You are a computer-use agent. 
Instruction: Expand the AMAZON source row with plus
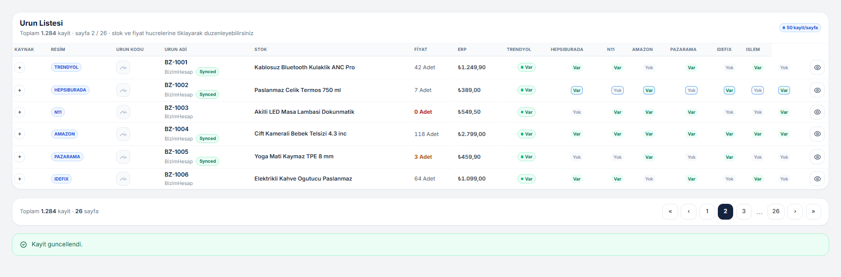point(20,134)
